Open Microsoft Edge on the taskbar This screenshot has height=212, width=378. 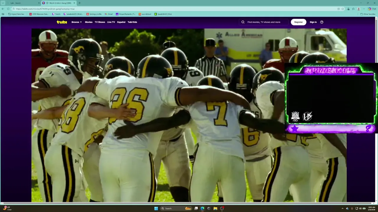(202, 208)
